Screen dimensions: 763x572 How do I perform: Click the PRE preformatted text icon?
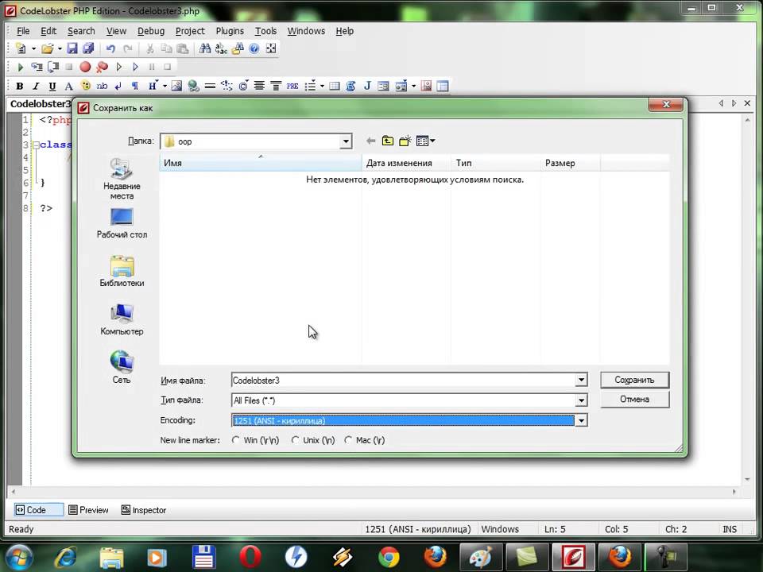coord(292,86)
